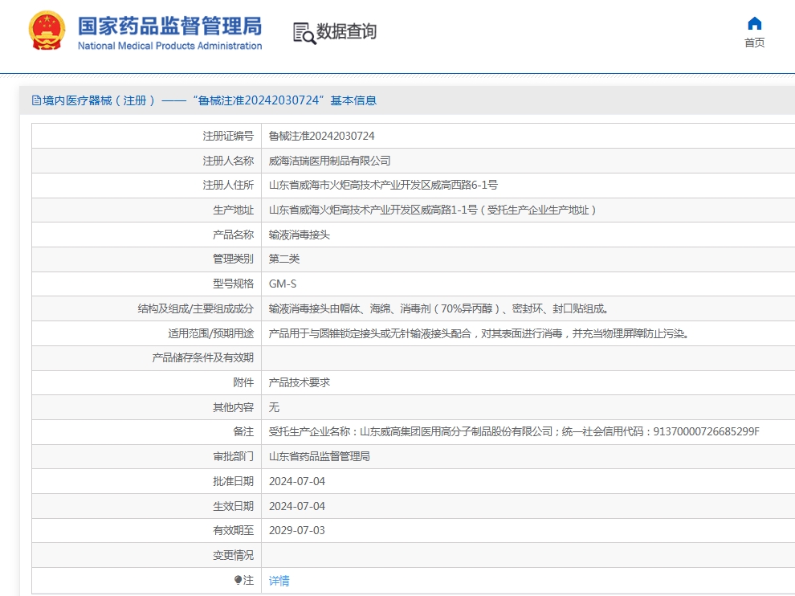Screen dimensions: 795x596
Task: Click the 其他内容 row label
Action: point(233,407)
